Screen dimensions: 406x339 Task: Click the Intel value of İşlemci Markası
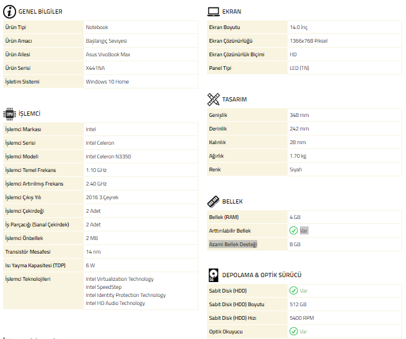(x=91, y=129)
